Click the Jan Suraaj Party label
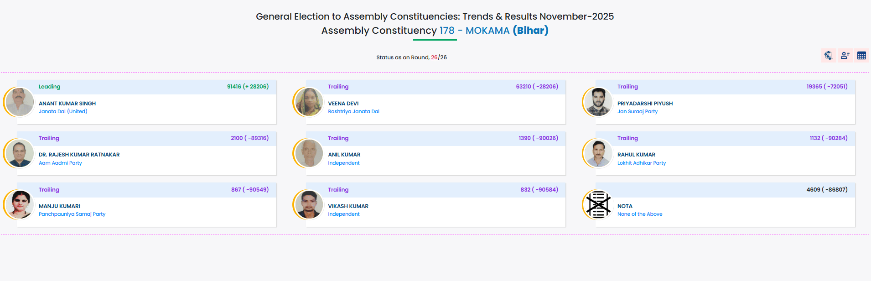The width and height of the screenshot is (871, 281). click(637, 111)
